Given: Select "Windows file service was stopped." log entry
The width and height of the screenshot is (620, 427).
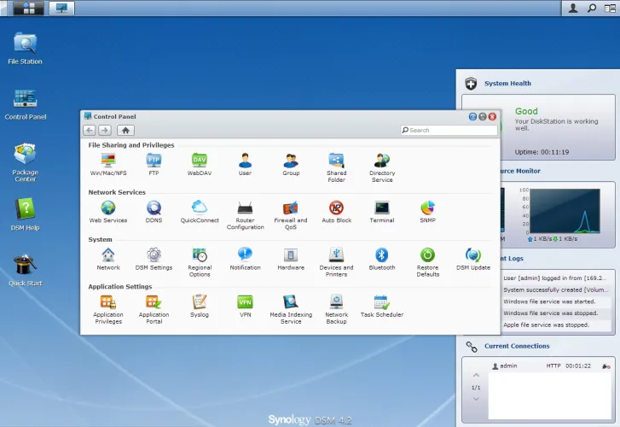Looking at the screenshot, I should point(550,313).
